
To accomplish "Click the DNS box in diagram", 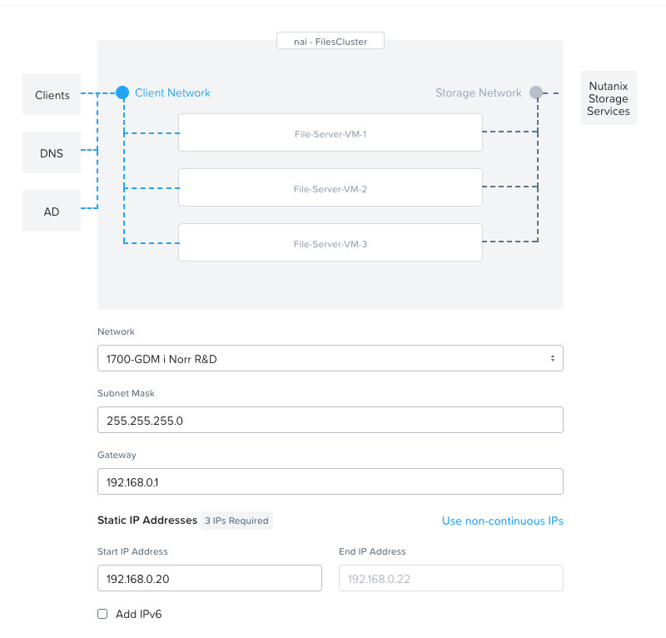I will [52, 153].
